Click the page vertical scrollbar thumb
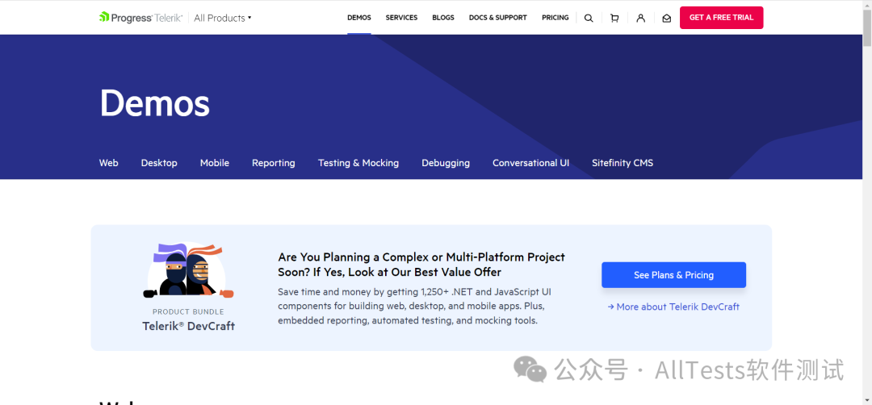The image size is (872, 405). tap(867, 27)
